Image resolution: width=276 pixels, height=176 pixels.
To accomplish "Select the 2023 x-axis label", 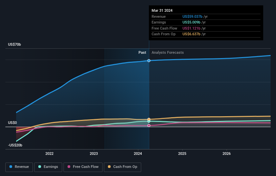I will click(94, 153).
